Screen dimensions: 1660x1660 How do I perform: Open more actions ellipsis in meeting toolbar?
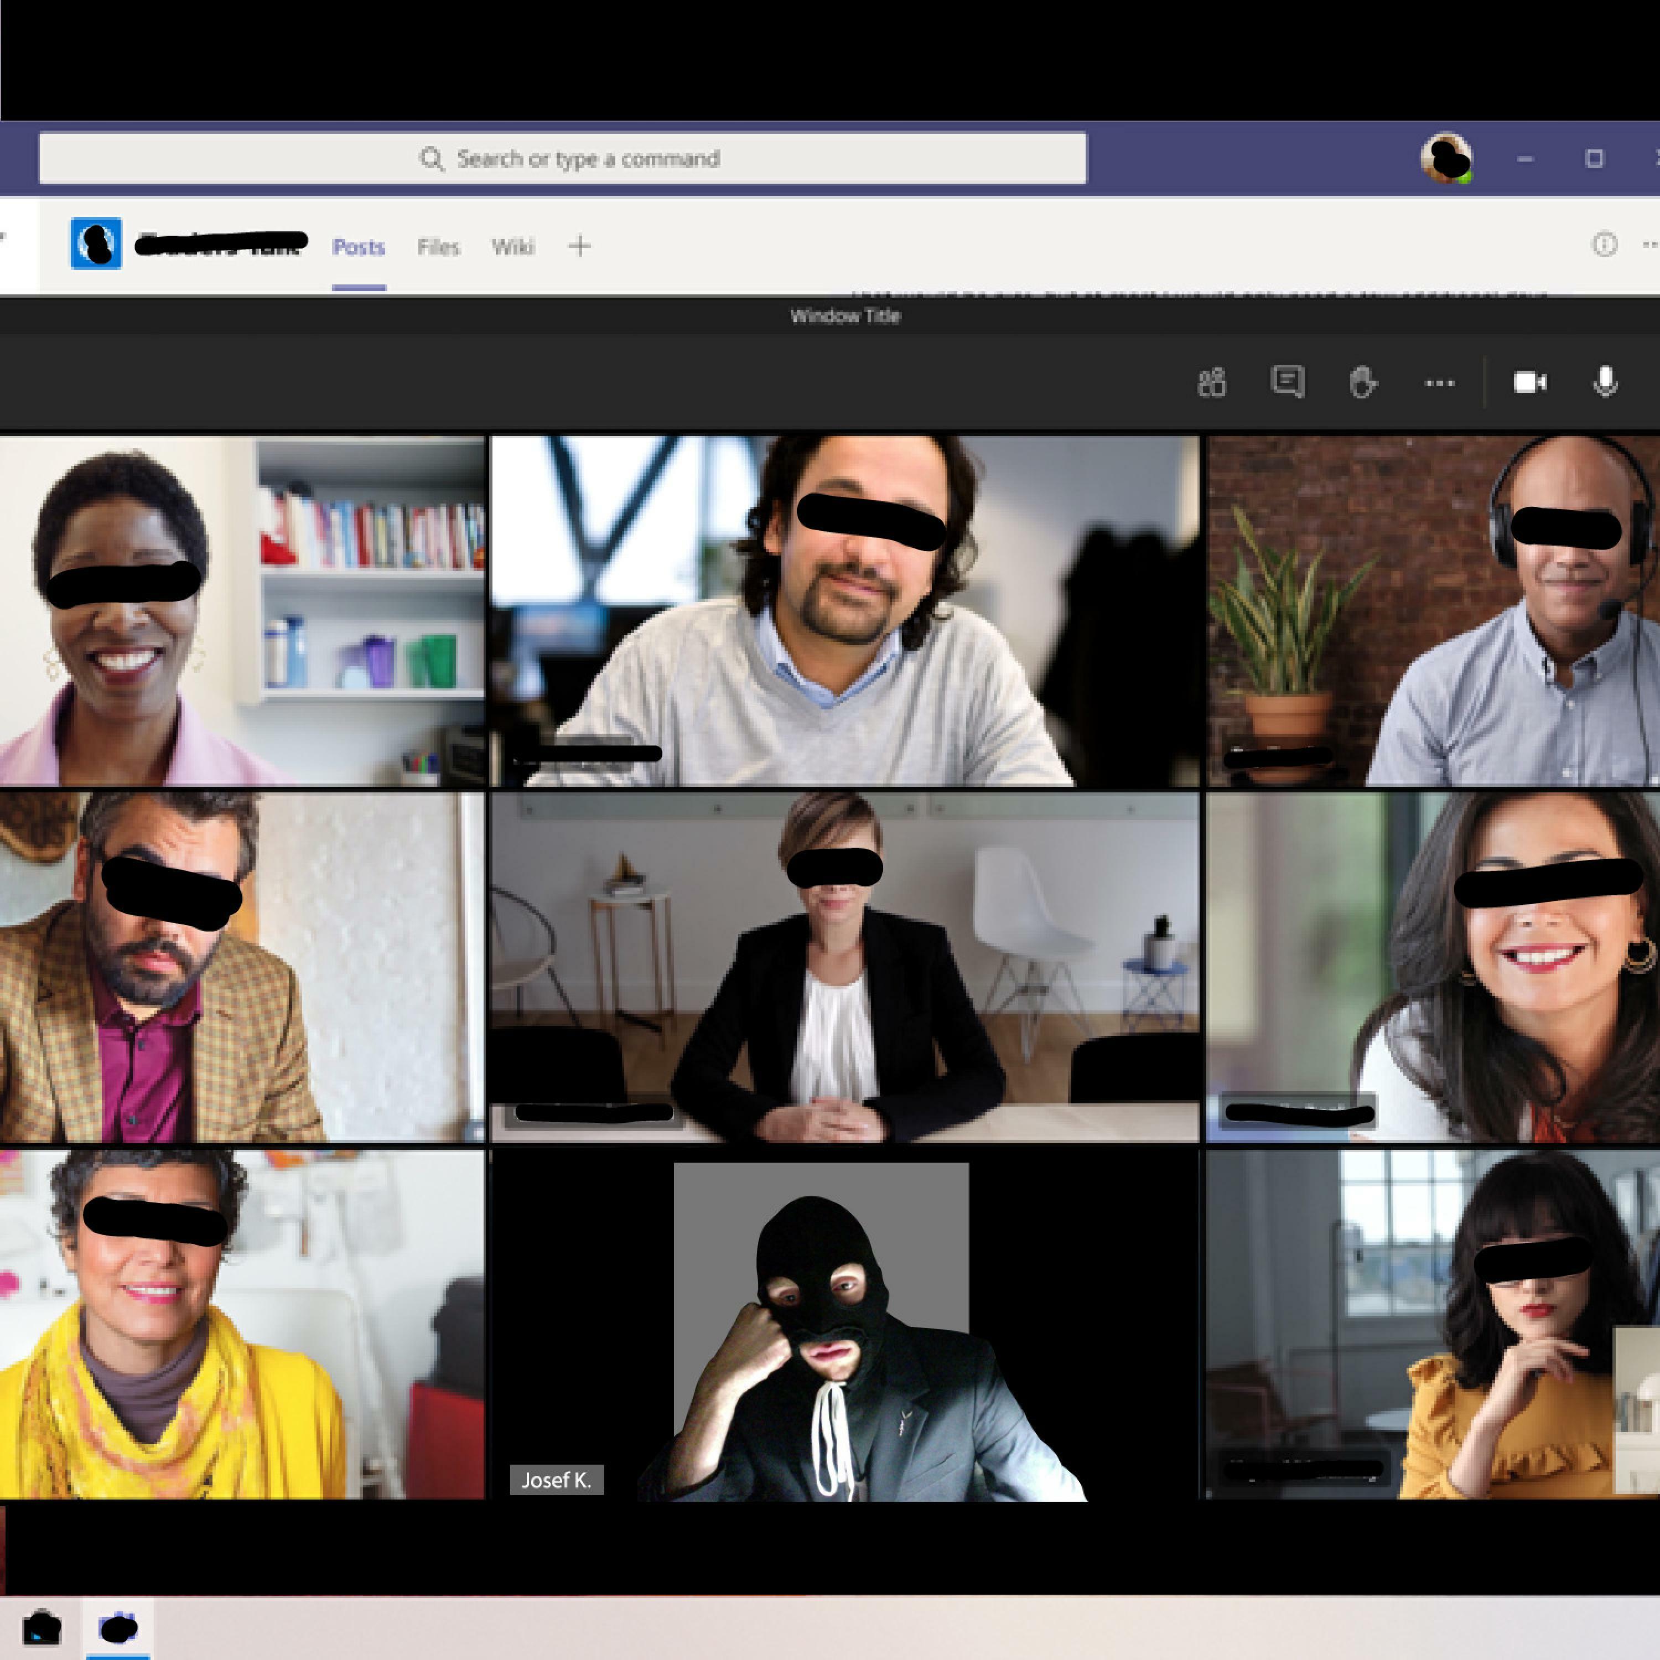pos(1439,382)
